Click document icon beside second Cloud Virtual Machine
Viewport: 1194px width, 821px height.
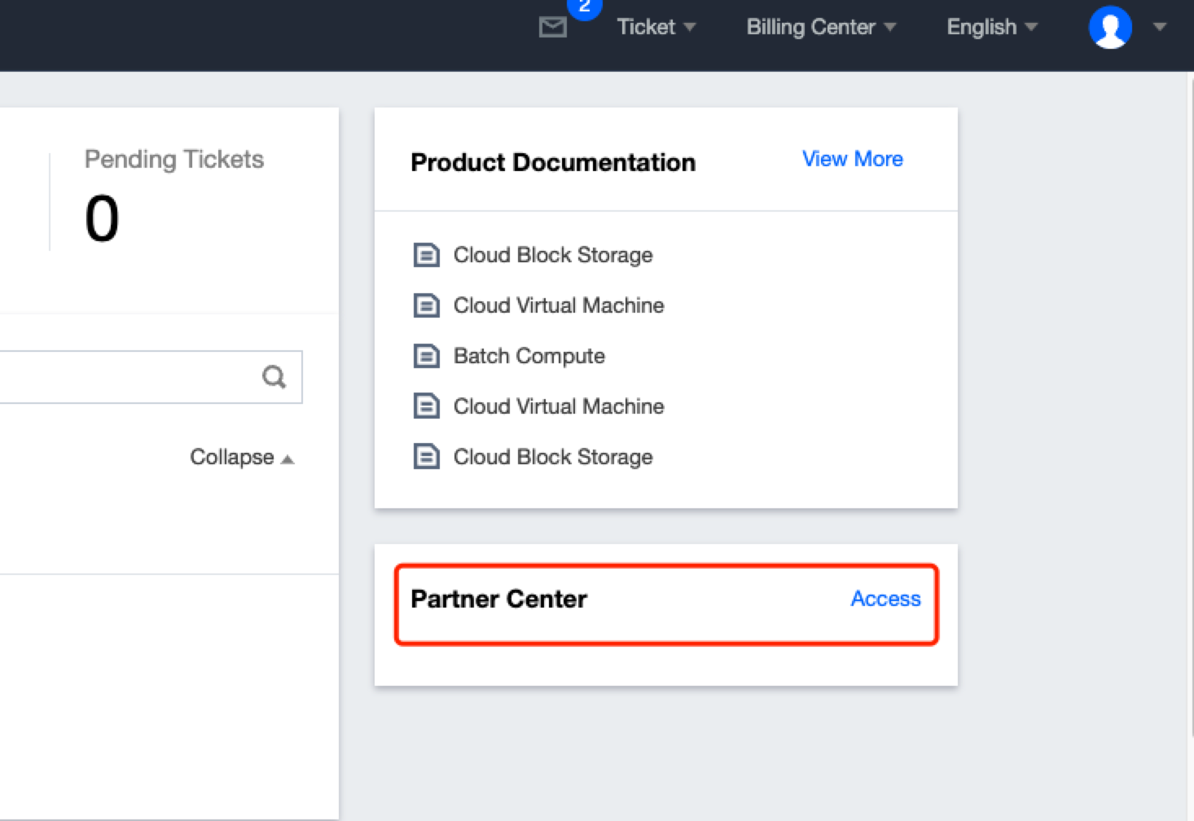click(427, 406)
